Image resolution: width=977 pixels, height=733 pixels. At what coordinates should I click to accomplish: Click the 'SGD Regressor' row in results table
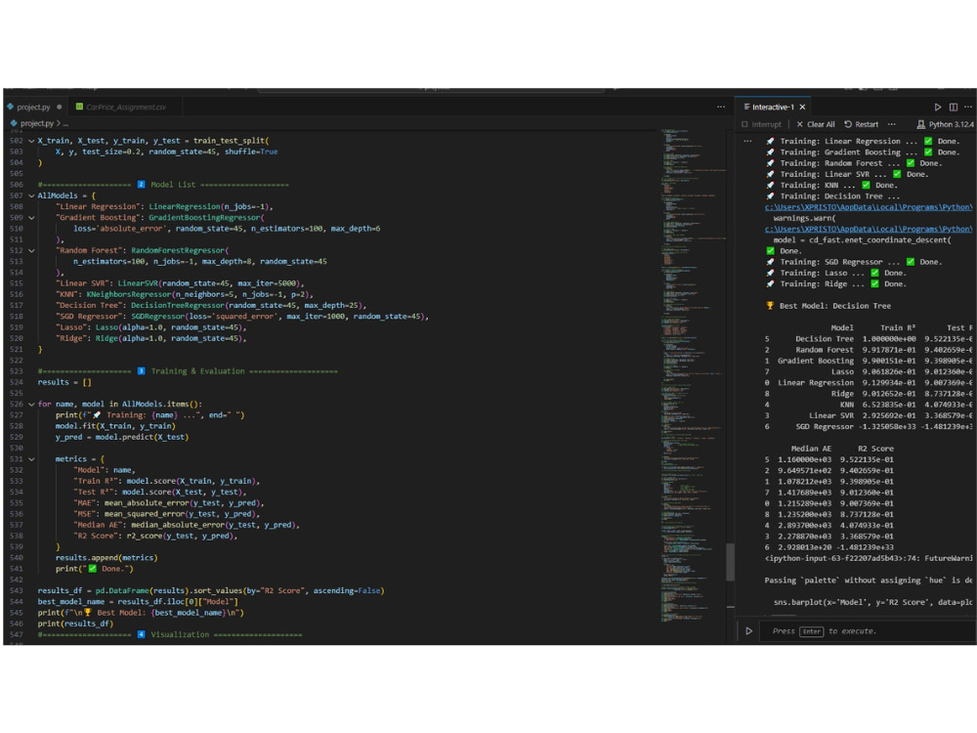point(870,426)
